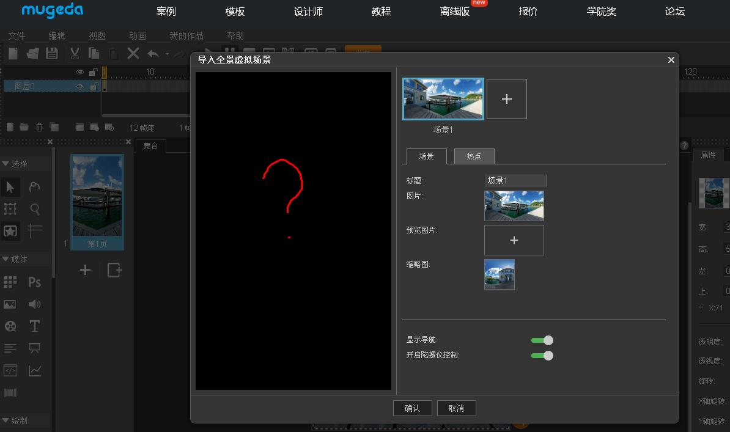
Task: Select the 第1页 page thumbnail
Action: (97, 202)
